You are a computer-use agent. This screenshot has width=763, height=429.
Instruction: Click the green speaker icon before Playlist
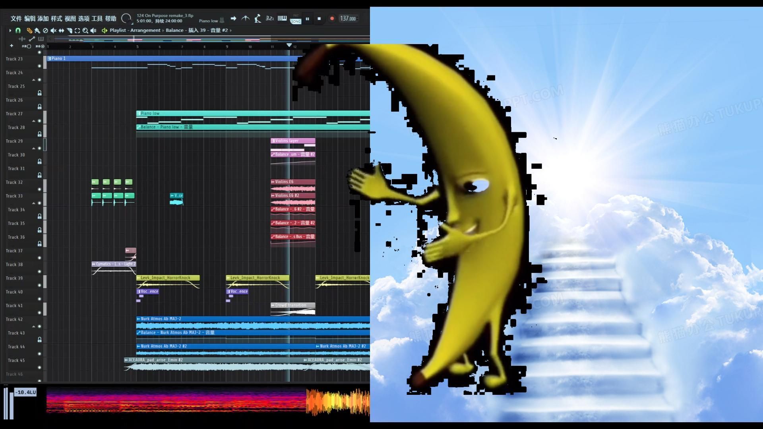pyautogui.click(x=105, y=30)
